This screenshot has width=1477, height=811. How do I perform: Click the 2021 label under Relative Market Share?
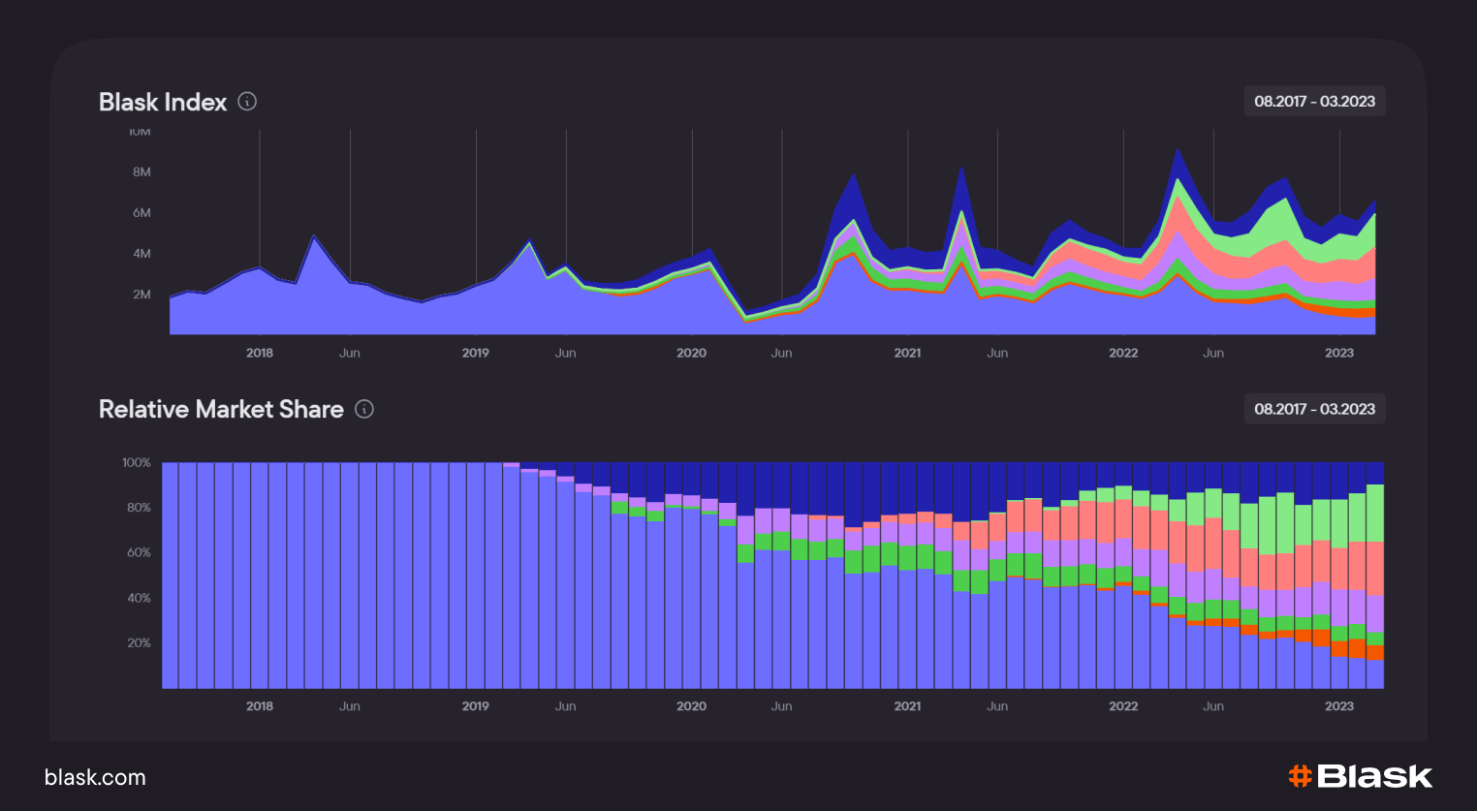point(907,706)
